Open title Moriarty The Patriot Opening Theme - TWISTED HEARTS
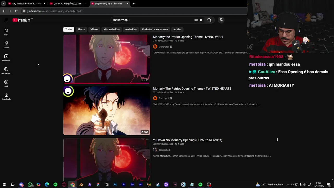This screenshot has height=188, width=334. (x=192, y=89)
